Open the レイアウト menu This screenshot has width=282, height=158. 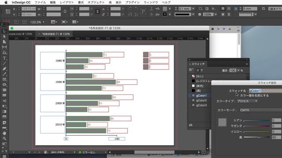[67, 2]
